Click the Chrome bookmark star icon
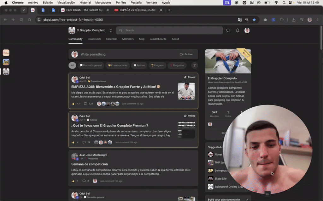323x201 pixels. [254, 20]
